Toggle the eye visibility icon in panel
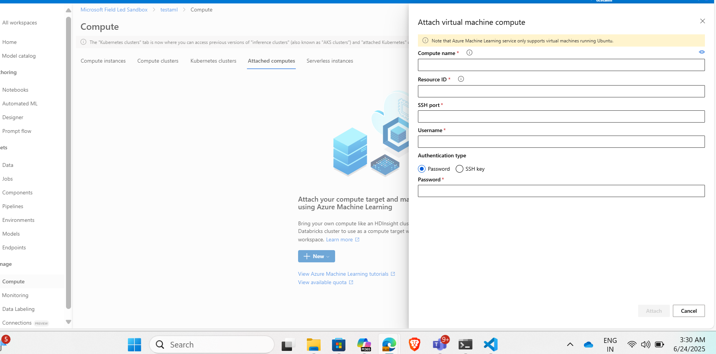This screenshot has width=716, height=354. [701, 52]
